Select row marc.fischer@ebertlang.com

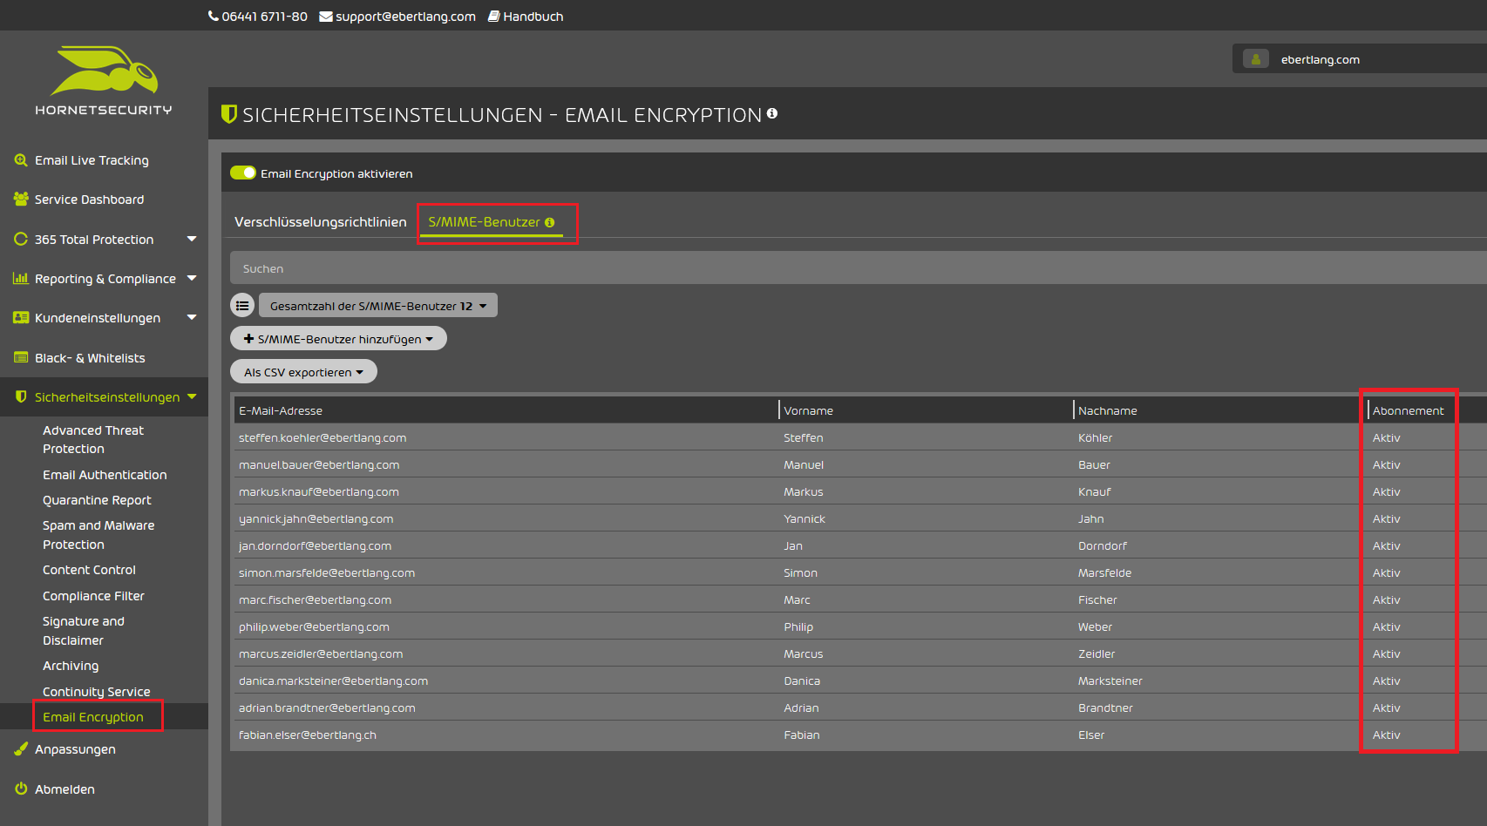[860, 599]
